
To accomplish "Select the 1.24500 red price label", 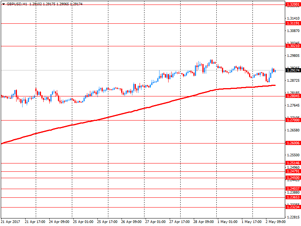I will [293, 178].
